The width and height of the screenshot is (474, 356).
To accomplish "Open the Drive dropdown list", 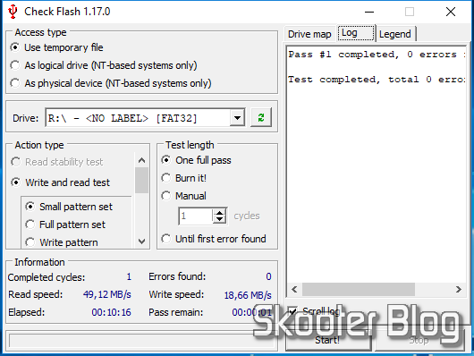I will tap(237, 118).
